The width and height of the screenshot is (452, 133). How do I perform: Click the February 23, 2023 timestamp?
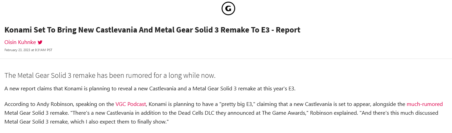[28, 50]
